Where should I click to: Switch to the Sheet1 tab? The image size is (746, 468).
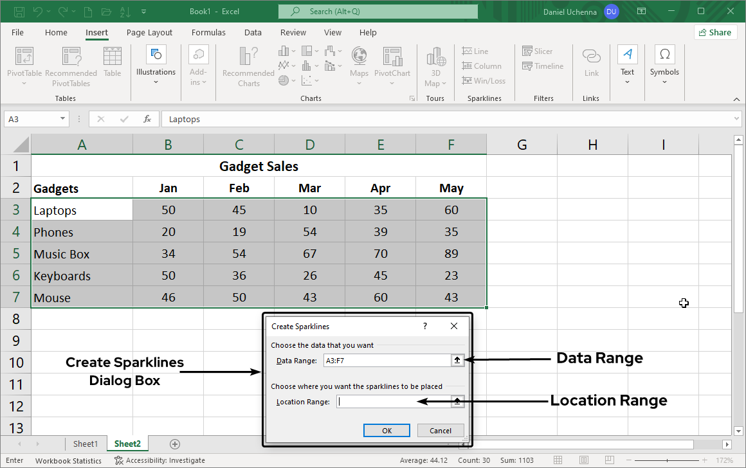click(86, 444)
